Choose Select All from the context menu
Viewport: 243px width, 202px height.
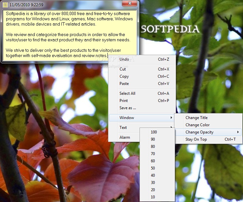point(142,93)
